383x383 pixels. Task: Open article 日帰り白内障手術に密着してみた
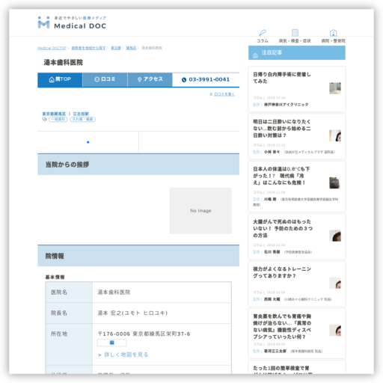pos(282,78)
